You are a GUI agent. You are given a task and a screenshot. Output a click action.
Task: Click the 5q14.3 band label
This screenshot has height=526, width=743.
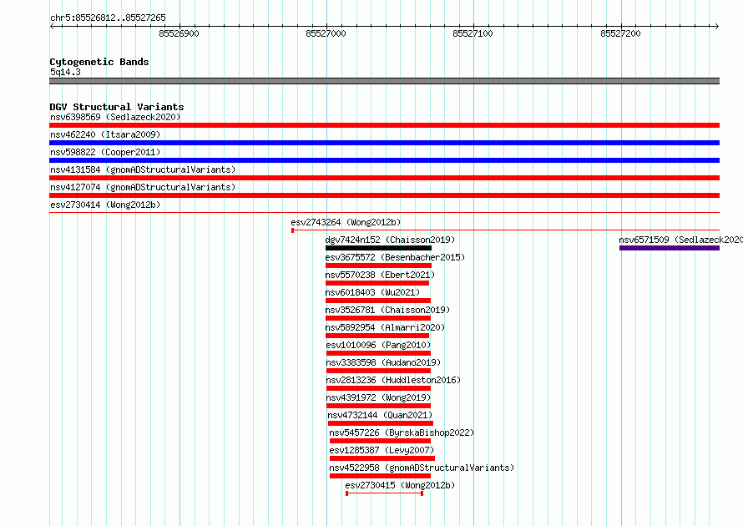(65, 72)
